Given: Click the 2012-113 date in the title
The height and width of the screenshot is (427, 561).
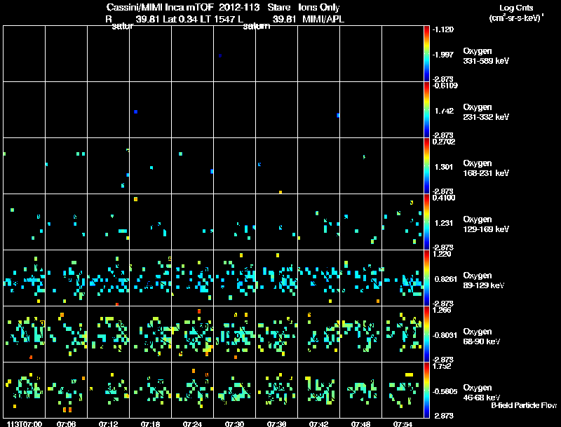Looking at the screenshot, I should pyautogui.click(x=239, y=8).
